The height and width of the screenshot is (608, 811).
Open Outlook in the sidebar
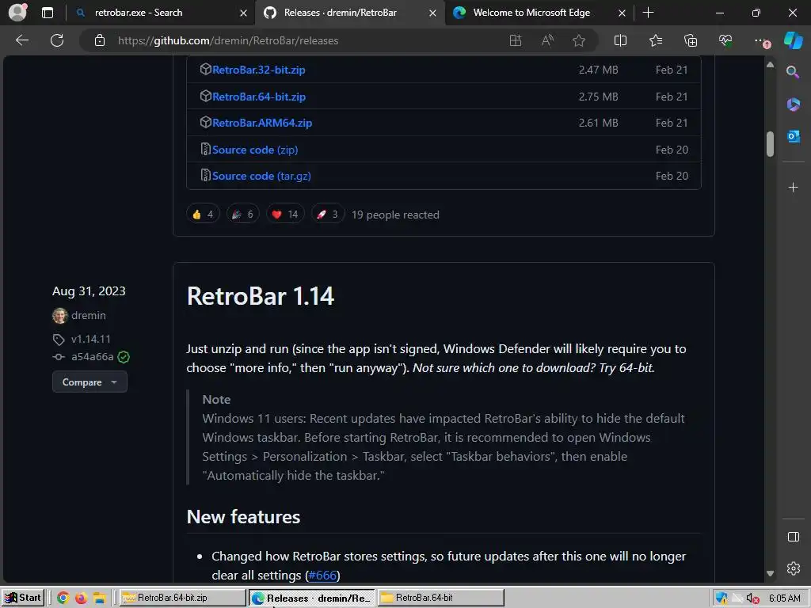tap(793, 136)
